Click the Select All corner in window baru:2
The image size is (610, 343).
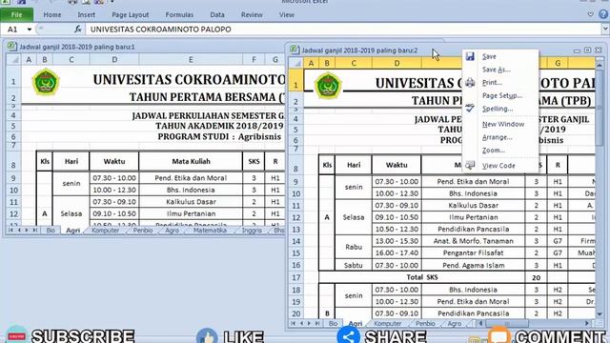295,63
